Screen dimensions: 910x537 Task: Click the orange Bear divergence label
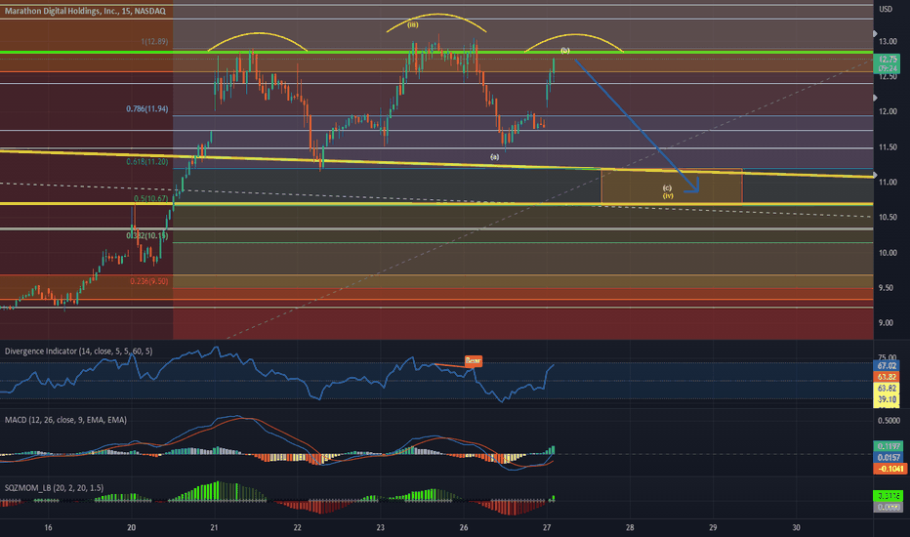point(473,361)
